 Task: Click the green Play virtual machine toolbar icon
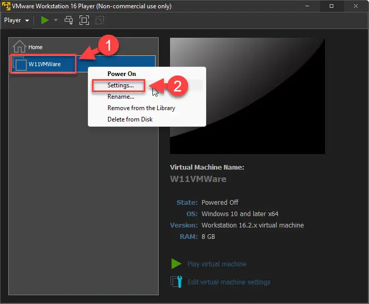coord(45,20)
